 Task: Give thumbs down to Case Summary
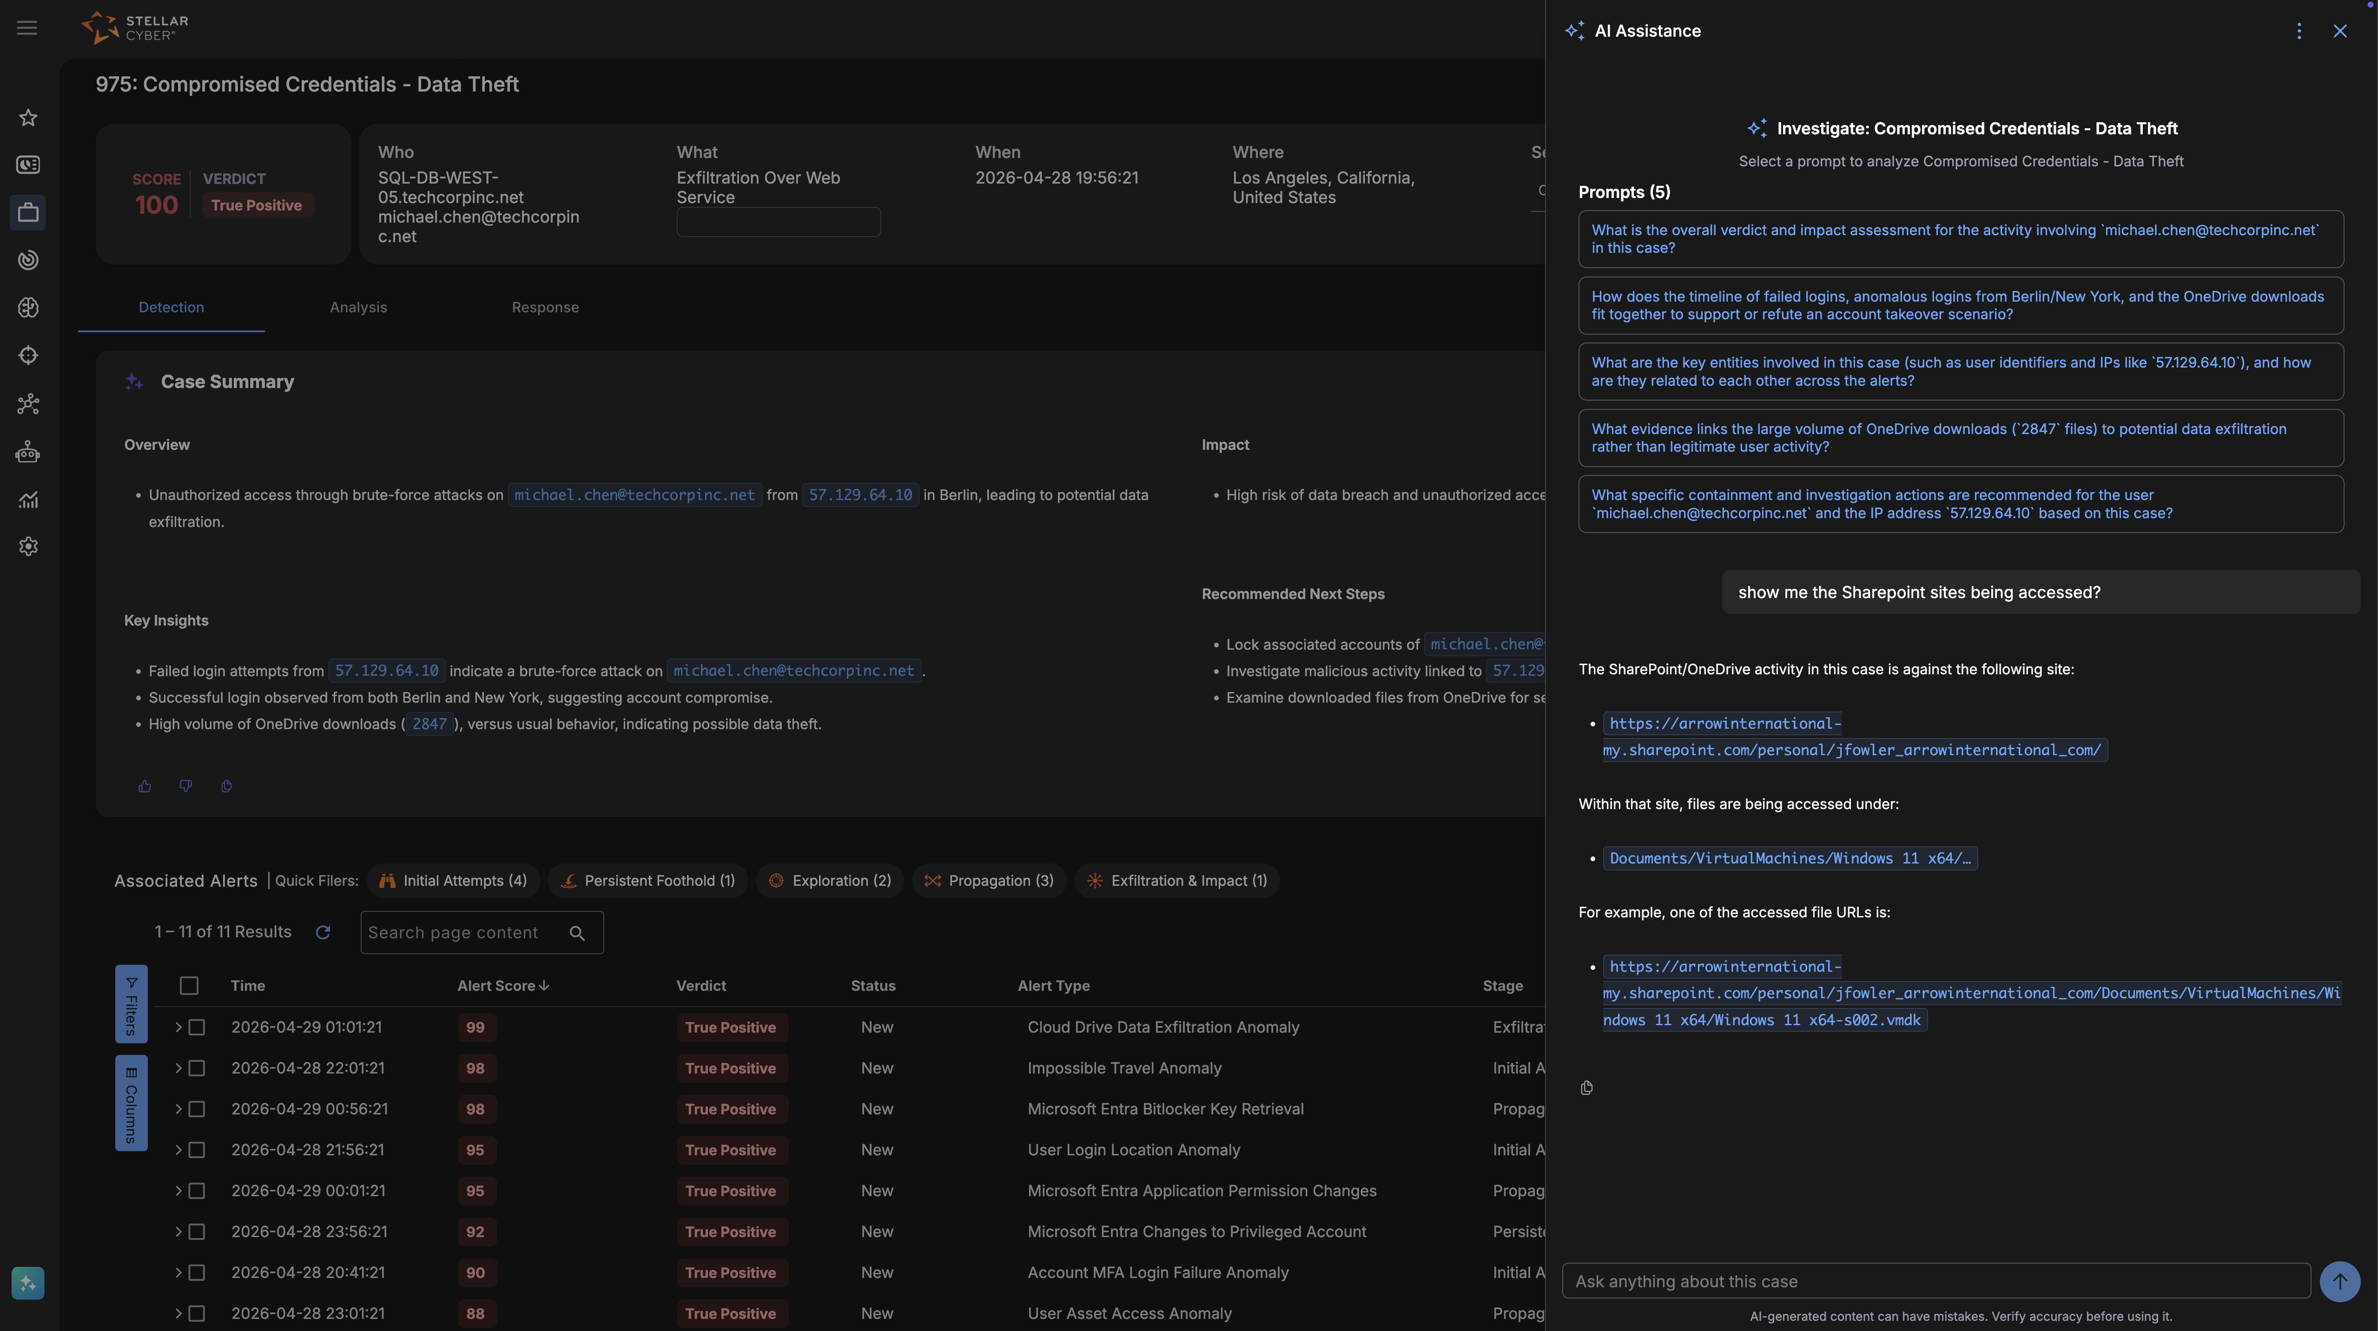point(185,786)
